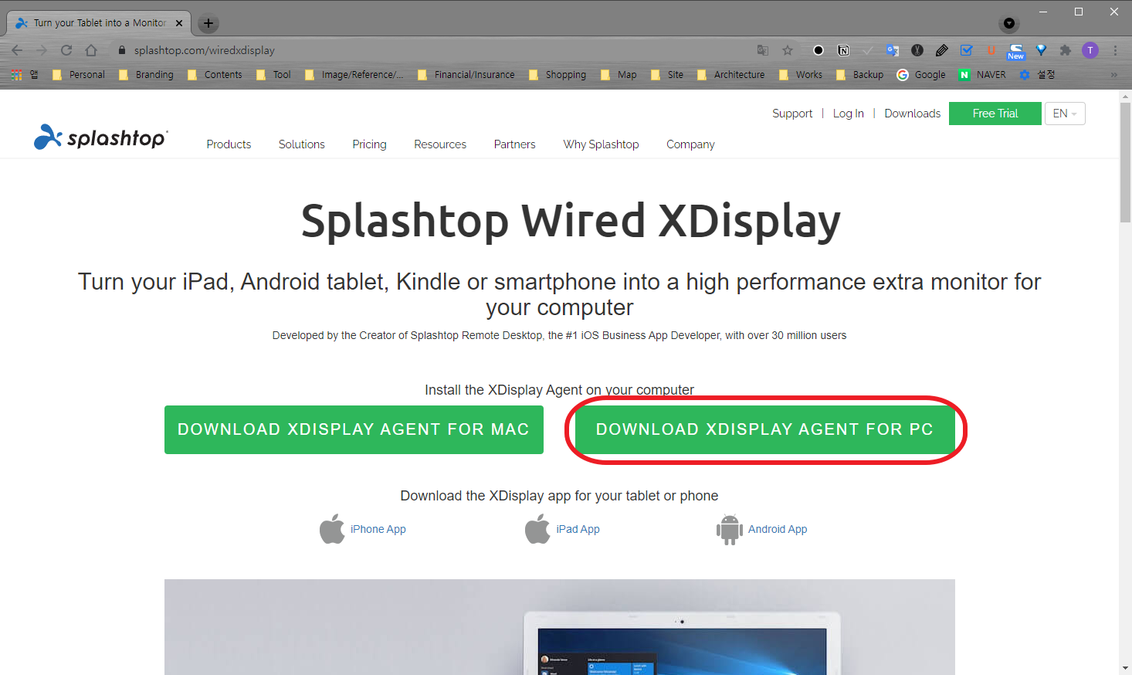Click the blue diamond extension icon
This screenshot has width=1132, height=675.
pyautogui.click(x=1041, y=50)
